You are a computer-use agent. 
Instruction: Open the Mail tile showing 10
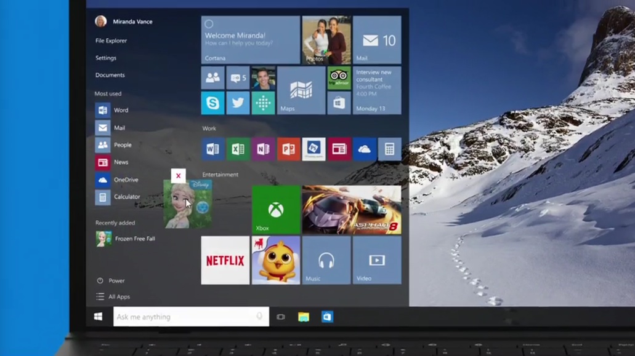coord(377,40)
